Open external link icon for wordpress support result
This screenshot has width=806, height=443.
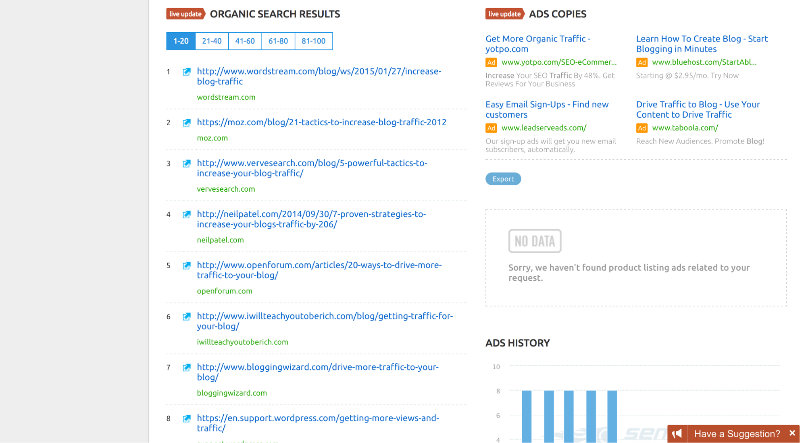[x=186, y=418]
